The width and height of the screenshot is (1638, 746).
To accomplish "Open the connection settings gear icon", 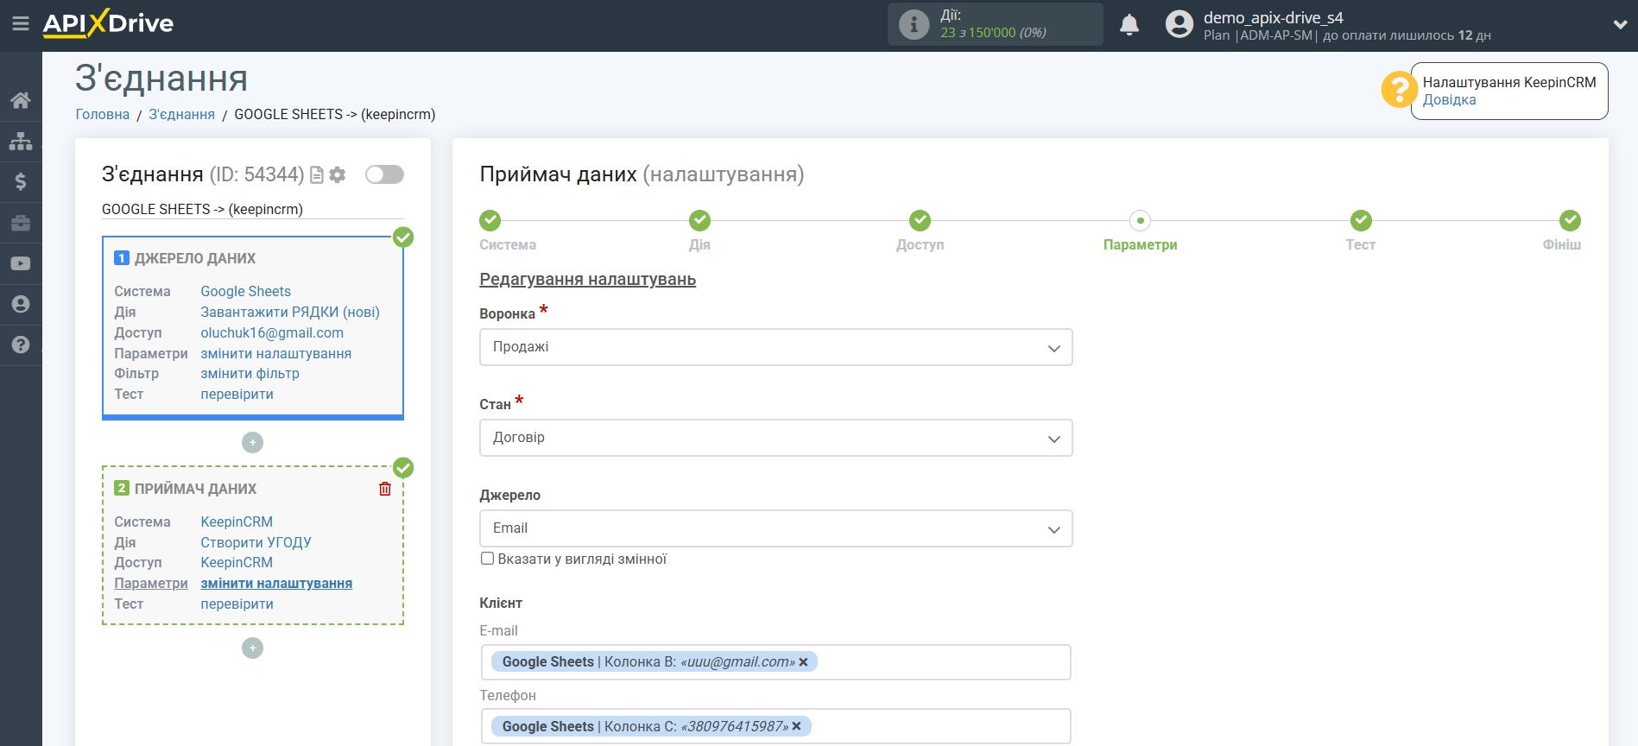I will (x=338, y=174).
